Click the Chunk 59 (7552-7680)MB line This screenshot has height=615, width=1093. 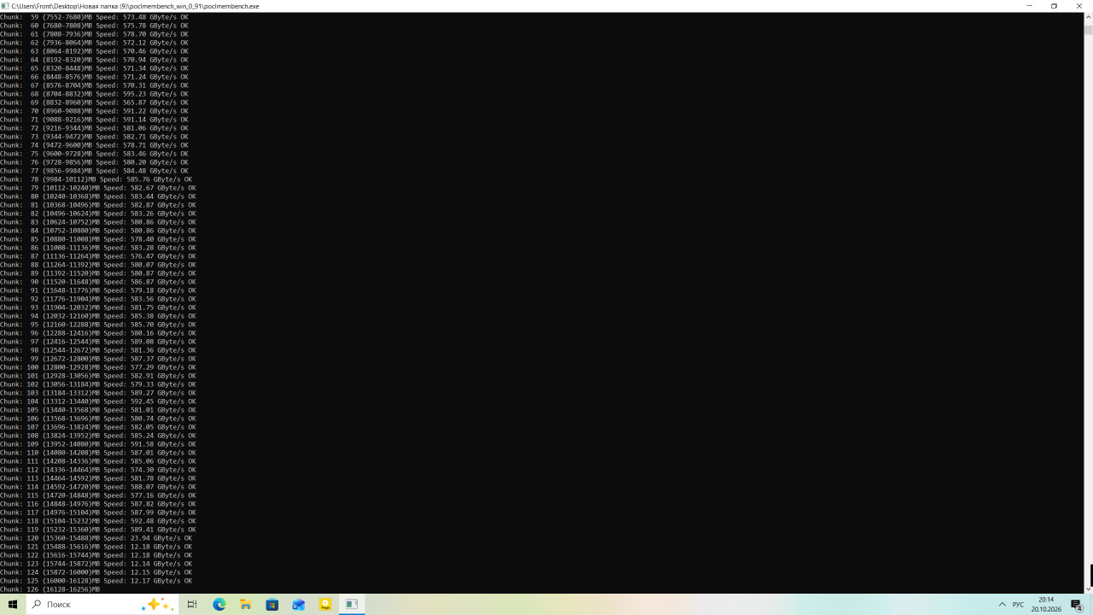(x=94, y=17)
